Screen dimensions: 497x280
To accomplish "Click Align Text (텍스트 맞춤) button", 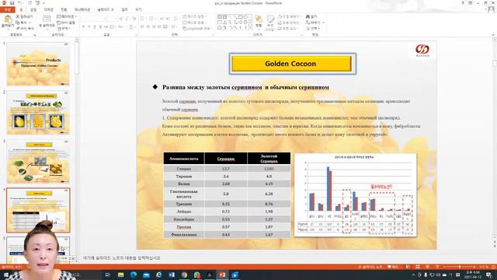I will [x=194, y=23].
